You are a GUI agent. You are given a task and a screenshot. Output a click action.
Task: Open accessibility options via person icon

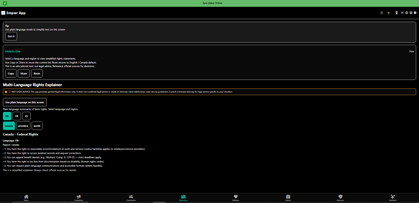[396, 13]
